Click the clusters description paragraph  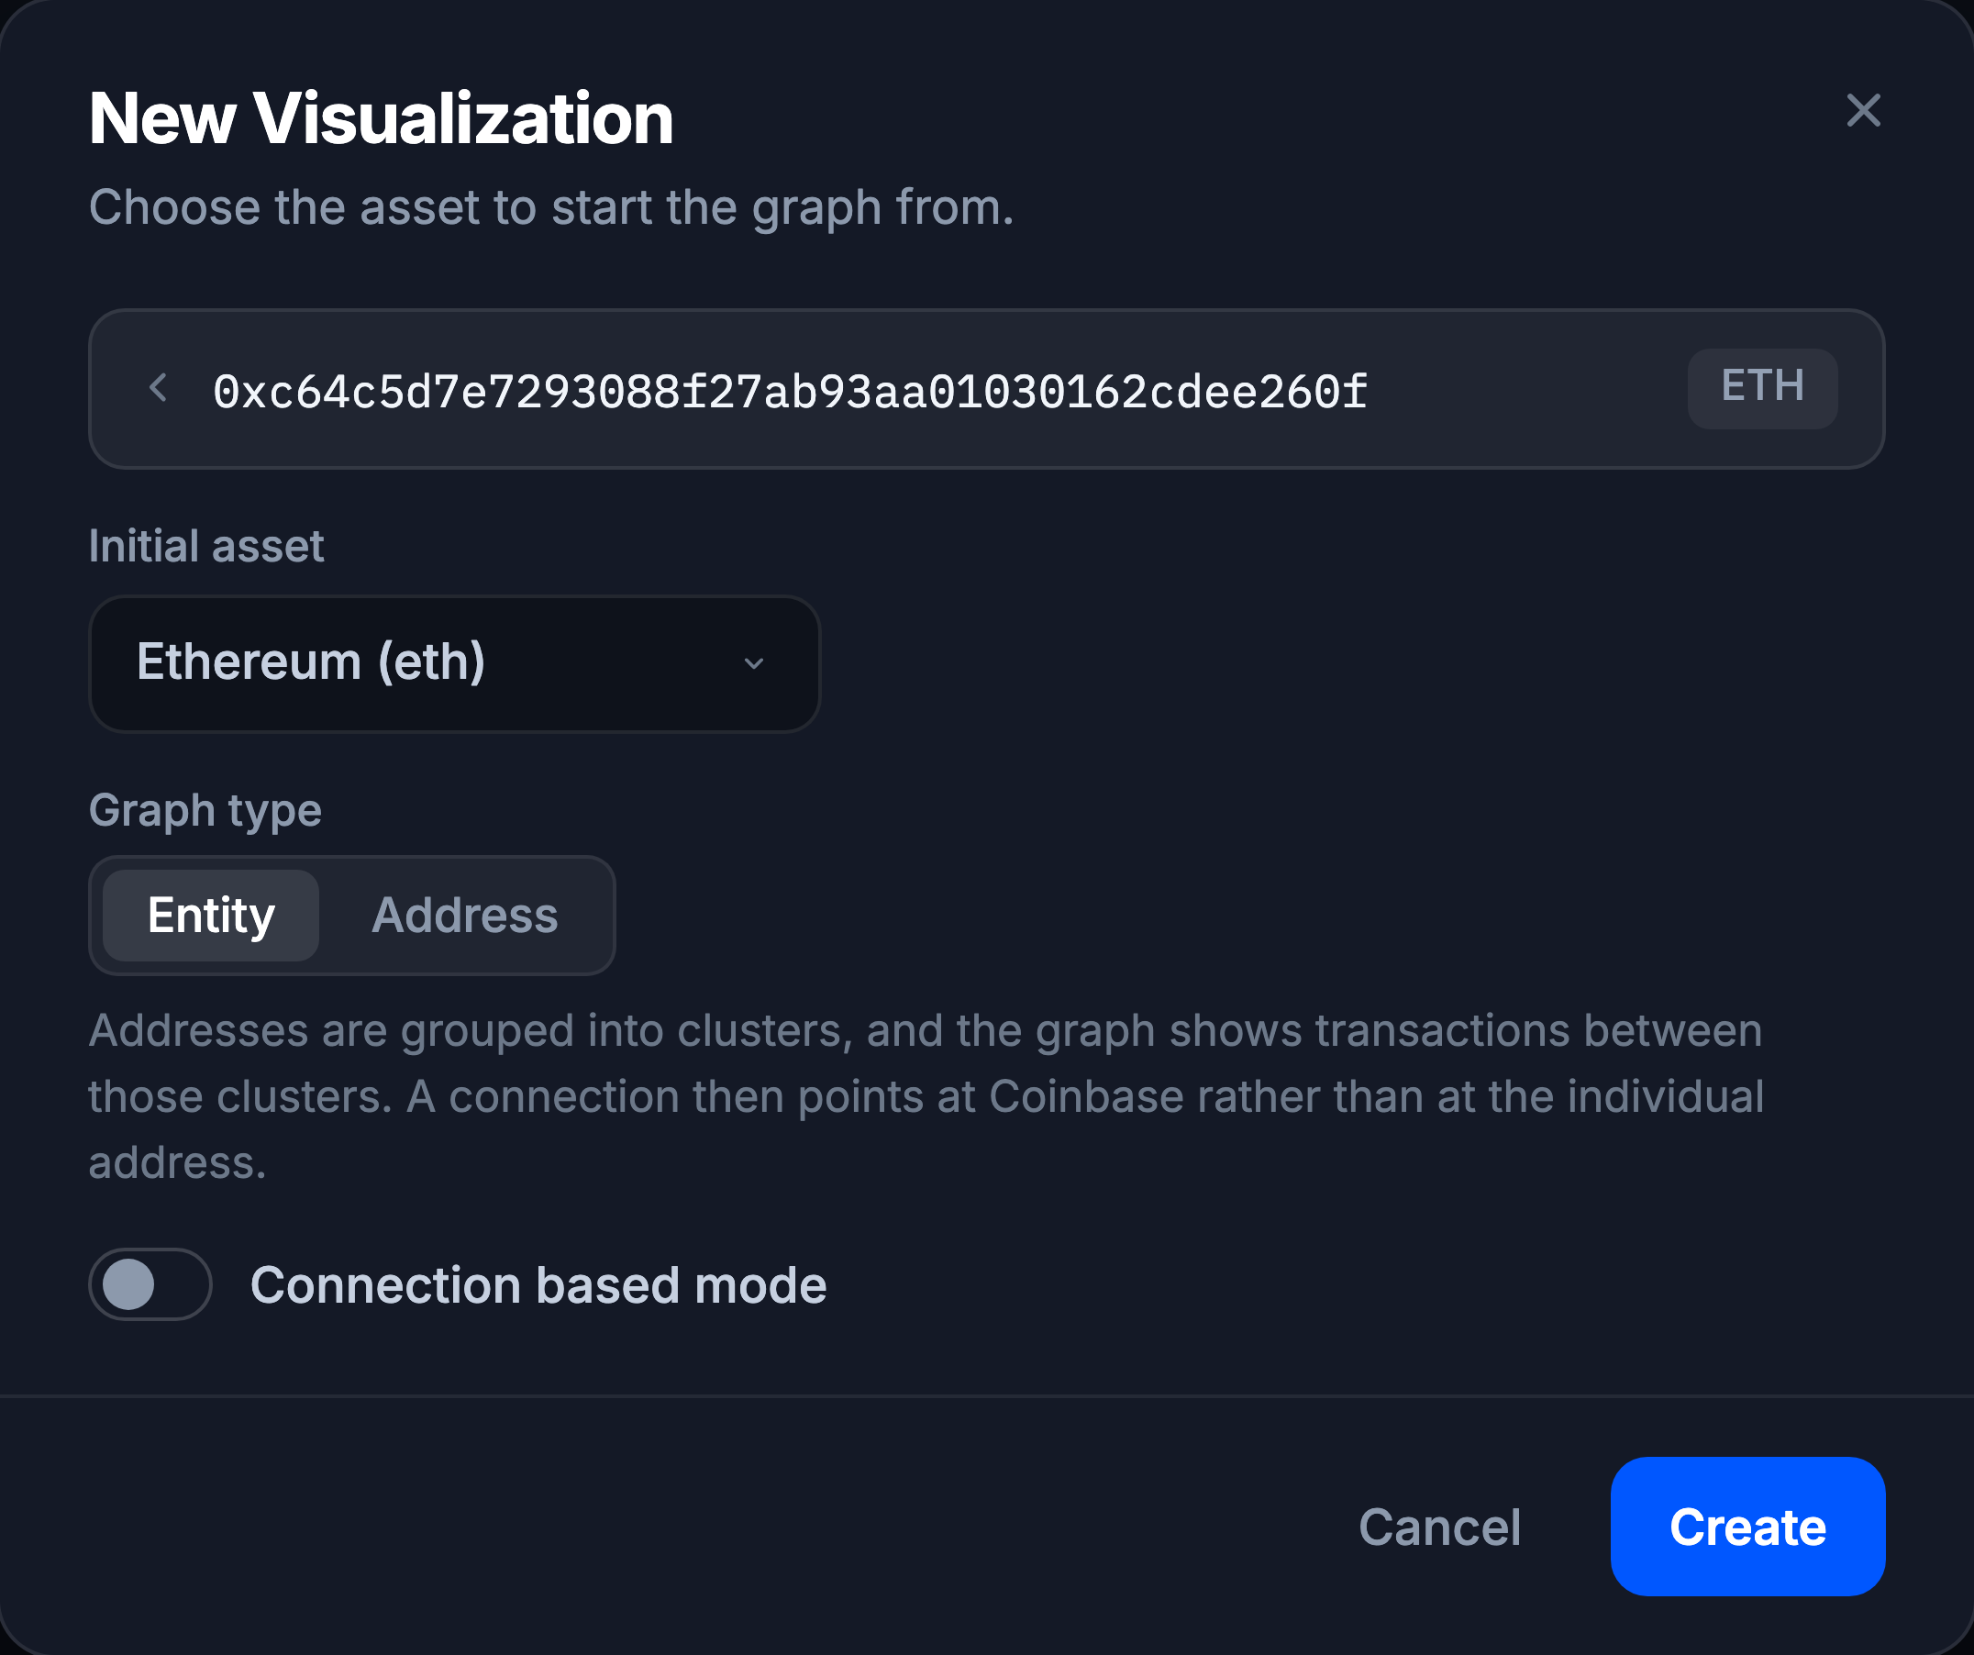pos(926,1096)
